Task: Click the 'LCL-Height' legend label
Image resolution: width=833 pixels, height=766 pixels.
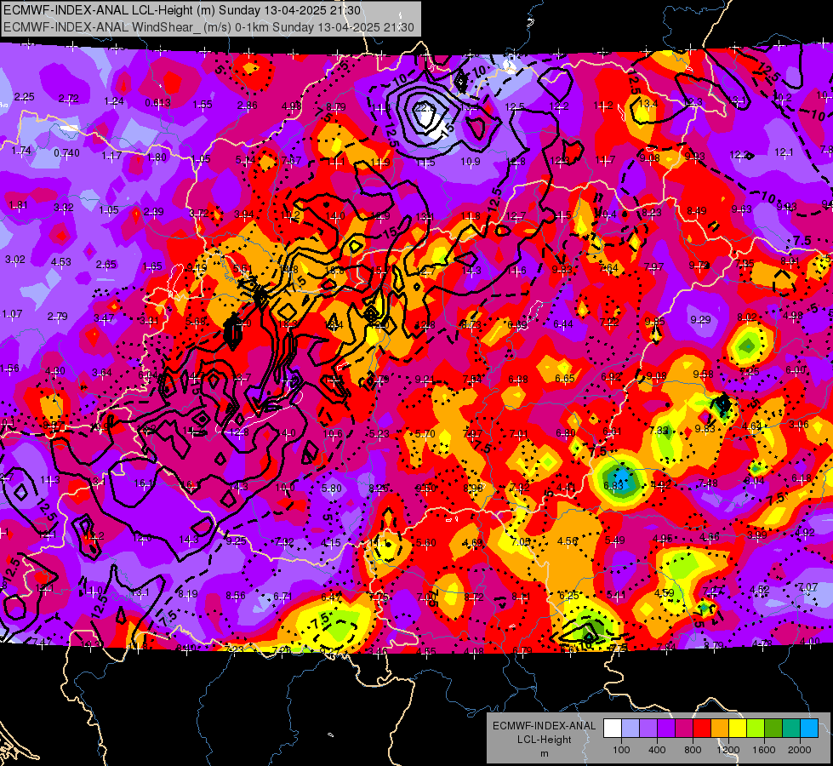Action: tap(544, 740)
